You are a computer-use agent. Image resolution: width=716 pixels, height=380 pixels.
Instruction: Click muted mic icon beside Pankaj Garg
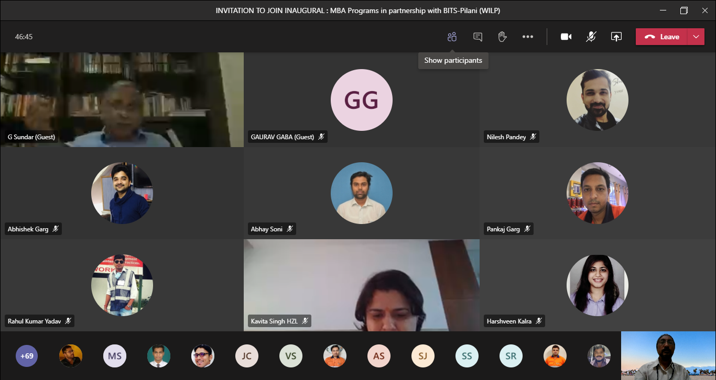click(x=527, y=229)
